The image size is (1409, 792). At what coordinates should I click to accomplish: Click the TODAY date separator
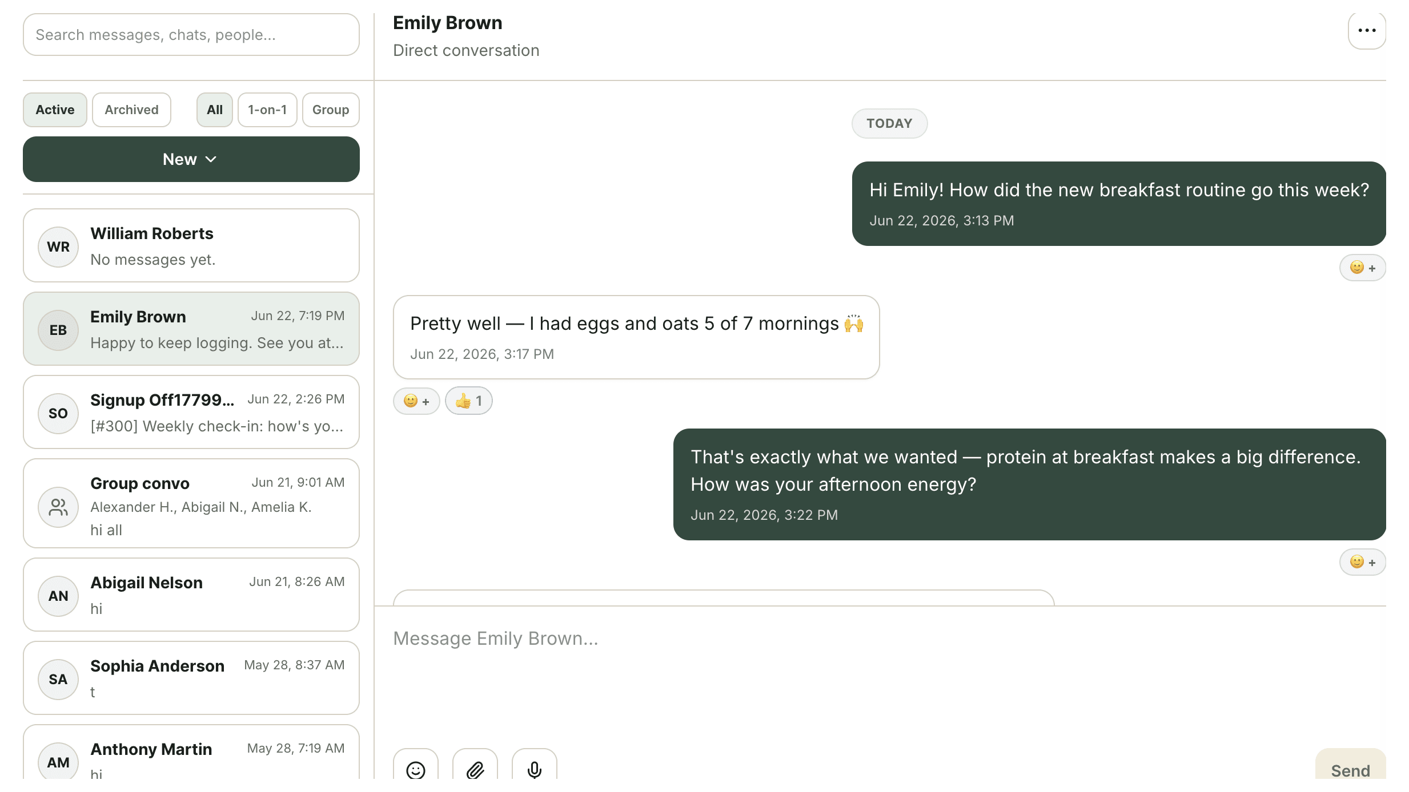[x=889, y=123]
